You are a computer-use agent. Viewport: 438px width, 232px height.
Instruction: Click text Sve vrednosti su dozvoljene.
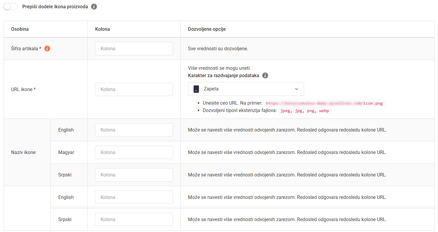tap(218, 48)
